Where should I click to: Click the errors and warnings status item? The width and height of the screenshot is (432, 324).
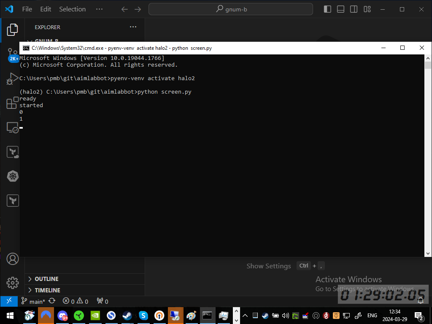point(76,301)
